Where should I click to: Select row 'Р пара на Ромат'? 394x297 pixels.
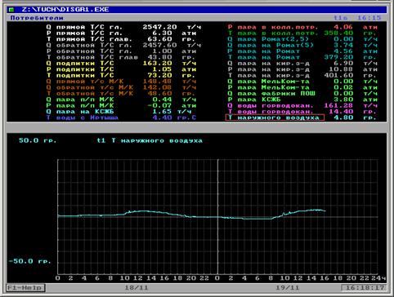click(x=302, y=51)
